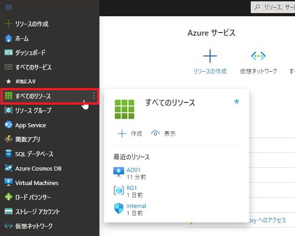295x236 pixels.
Task: Click the すべてのリソース title in the flyout
Action: click(x=170, y=103)
